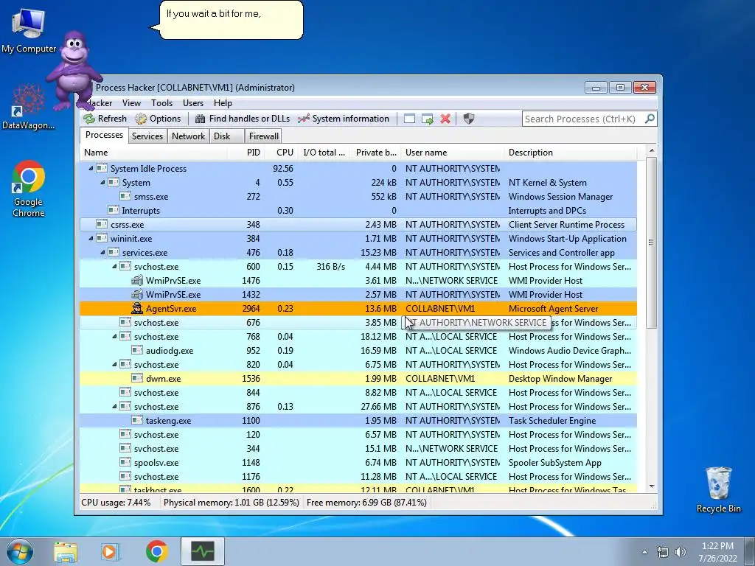755x566 pixels.
Task: Click the shield icon in toolbar
Action: tap(468, 119)
